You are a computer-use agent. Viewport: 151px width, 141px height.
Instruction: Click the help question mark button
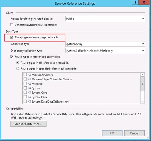click(135, 2)
